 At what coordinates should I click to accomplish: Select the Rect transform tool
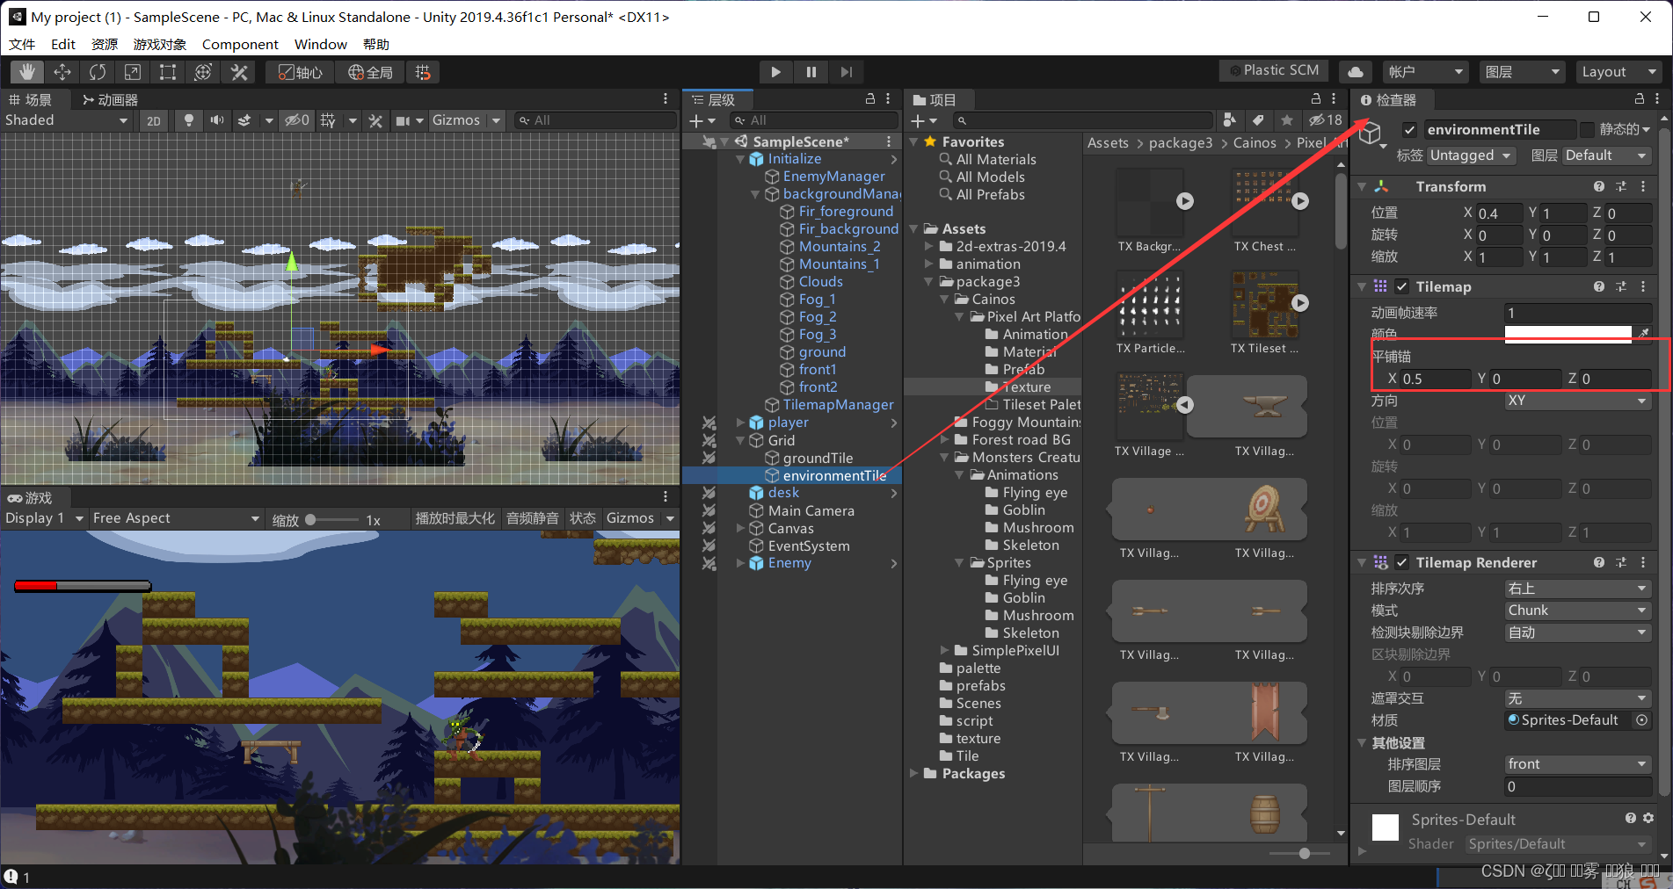pyautogui.click(x=168, y=72)
